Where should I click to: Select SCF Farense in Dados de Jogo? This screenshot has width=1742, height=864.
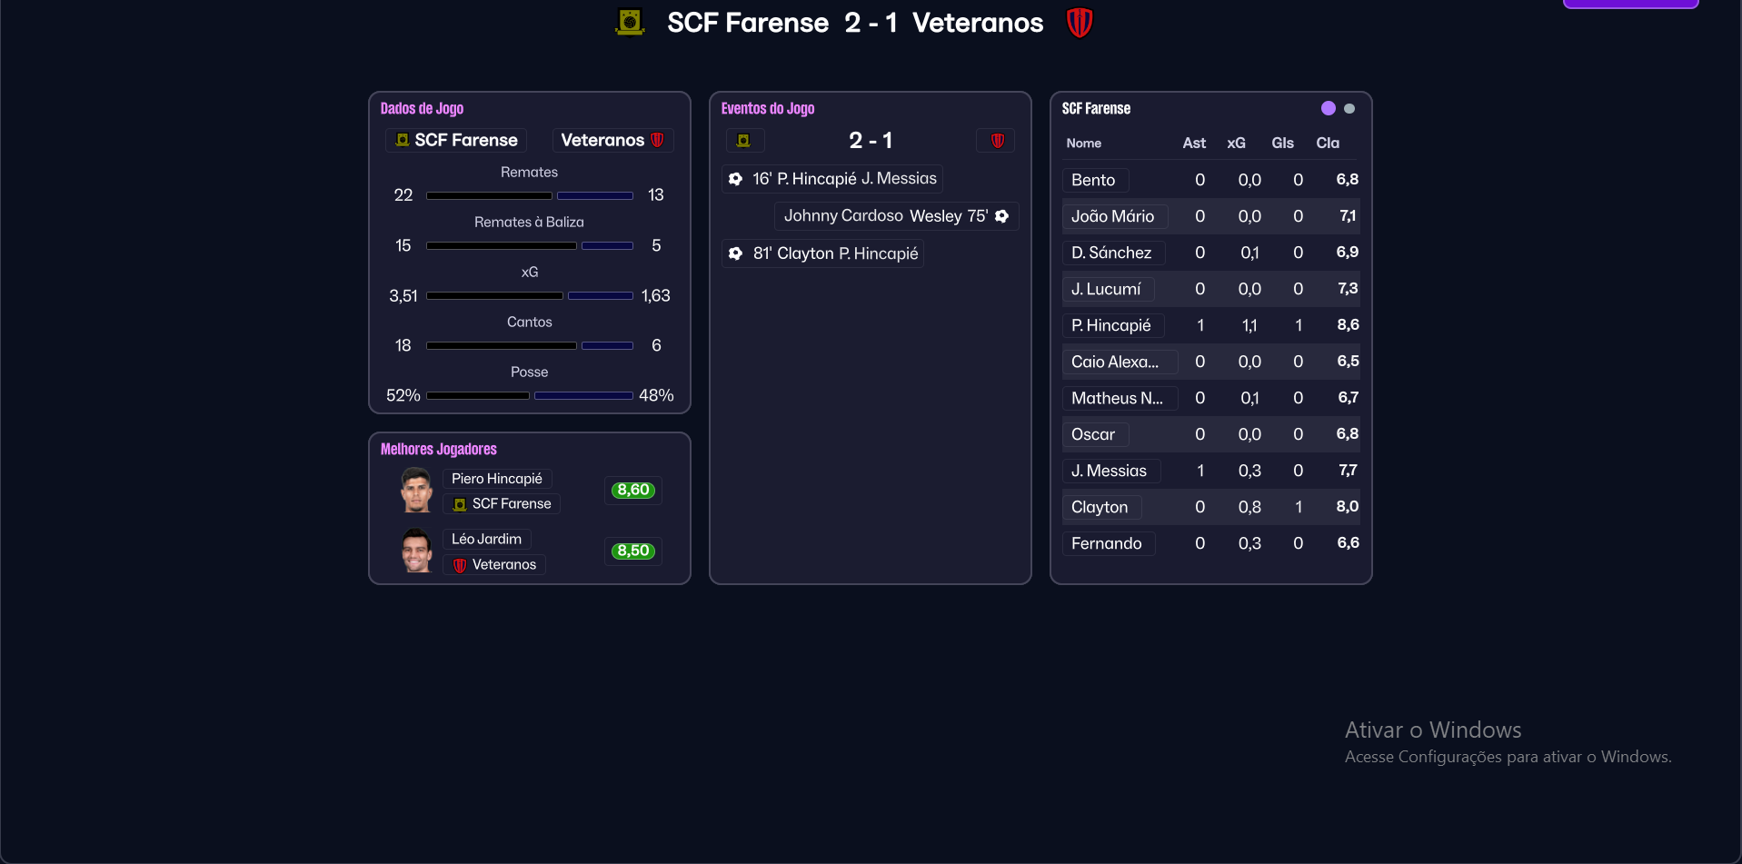coord(456,140)
